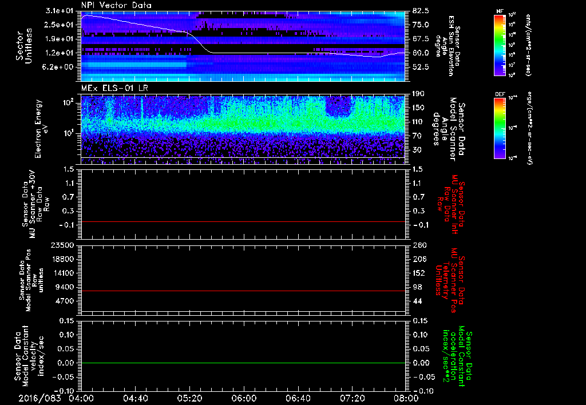The width and height of the screenshot is (586, 405).
Task: Click the 190 scanner angle tick
Action: [418, 94]
